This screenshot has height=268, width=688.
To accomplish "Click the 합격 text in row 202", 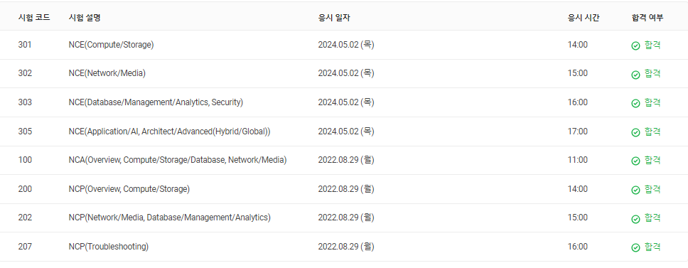I will click(652, 218).
